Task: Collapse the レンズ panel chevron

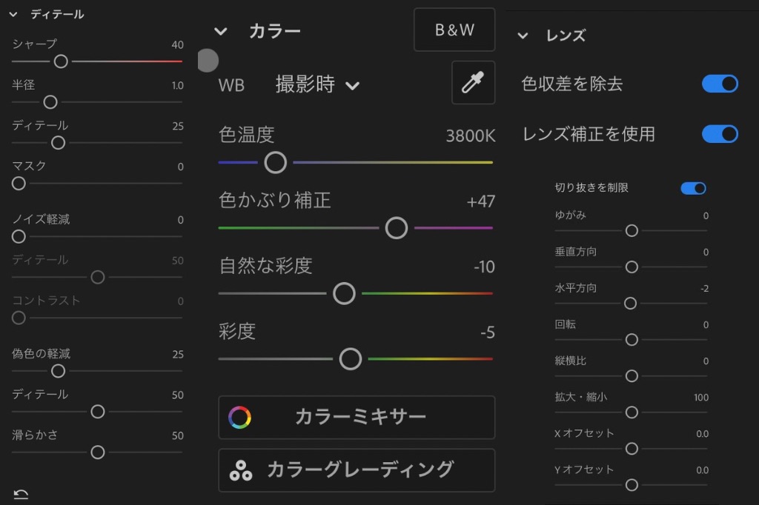Action: (x=523, y=36)
